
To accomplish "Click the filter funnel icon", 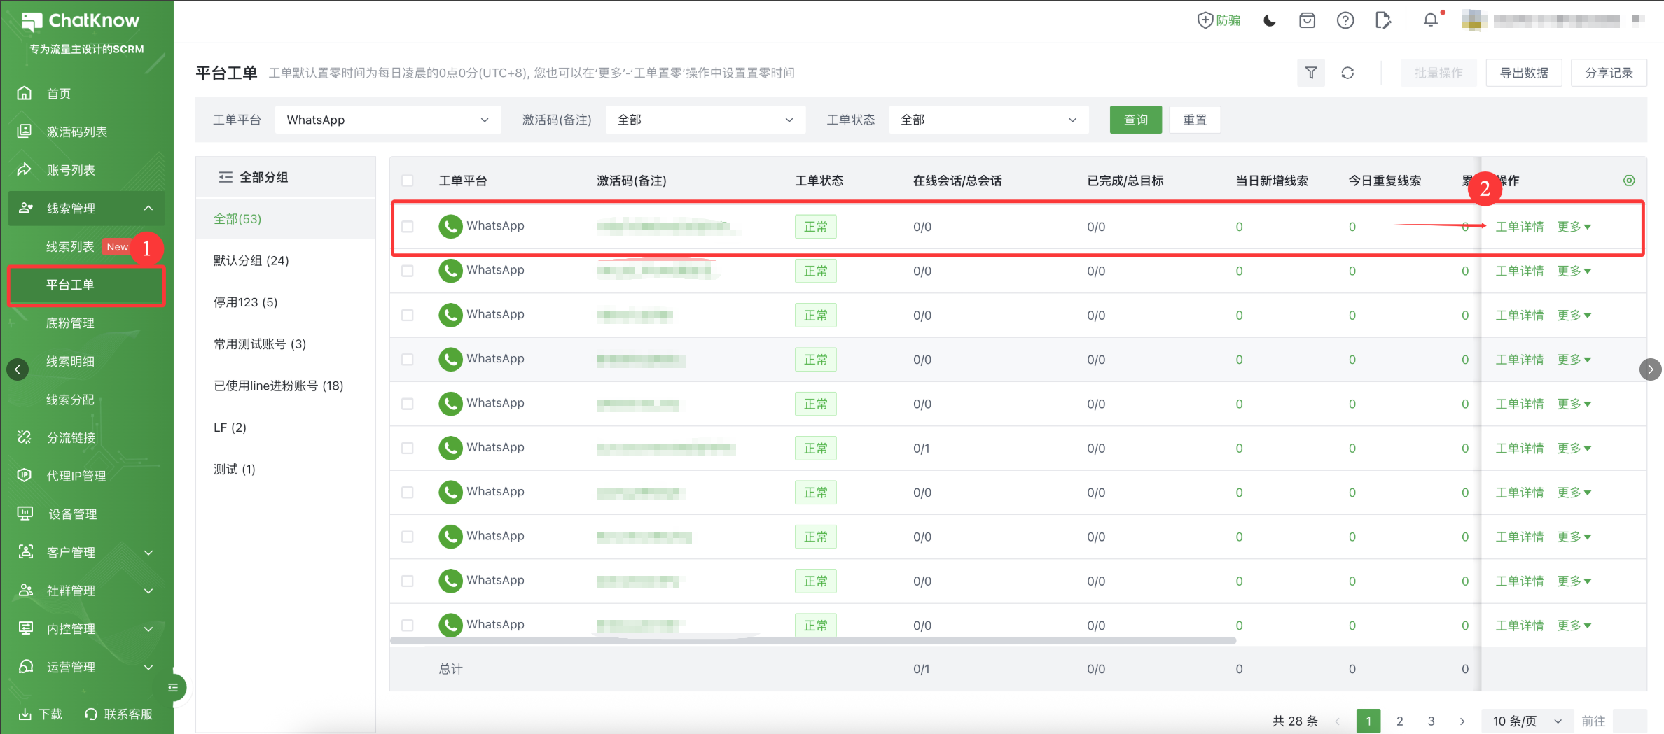I will click(x=1310, y=73).
